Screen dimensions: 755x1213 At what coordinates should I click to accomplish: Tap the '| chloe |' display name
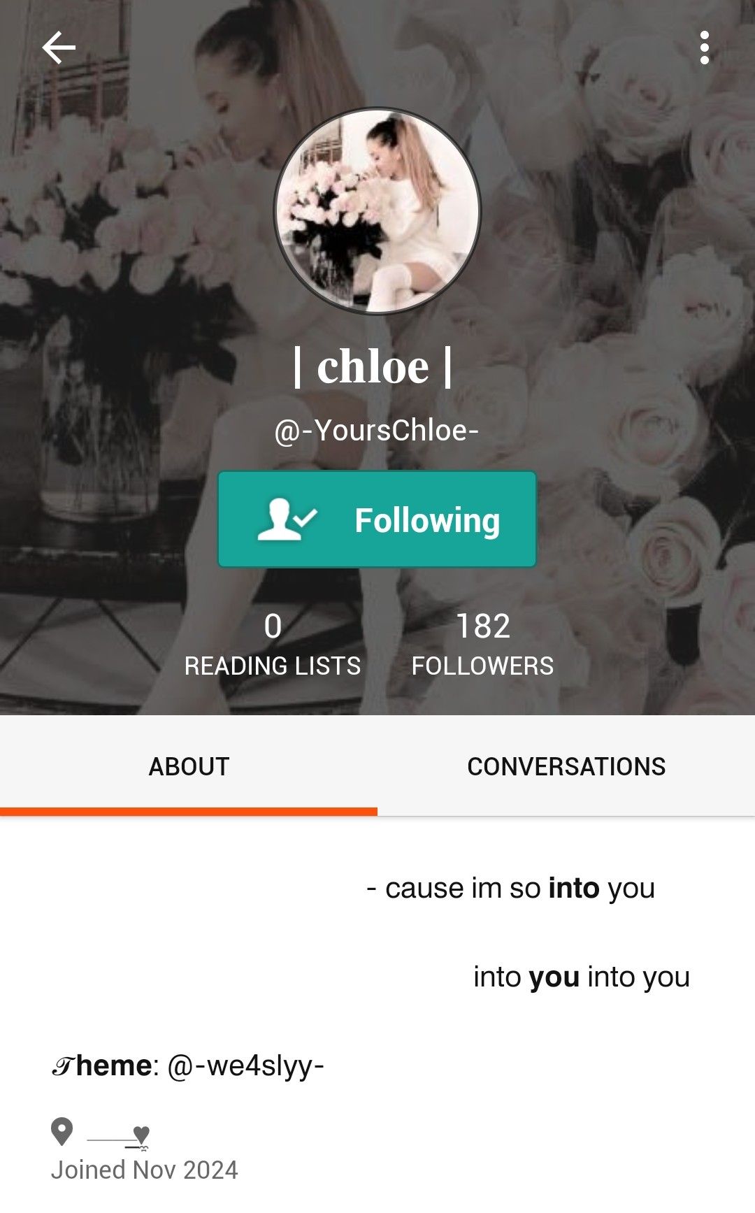373,366
